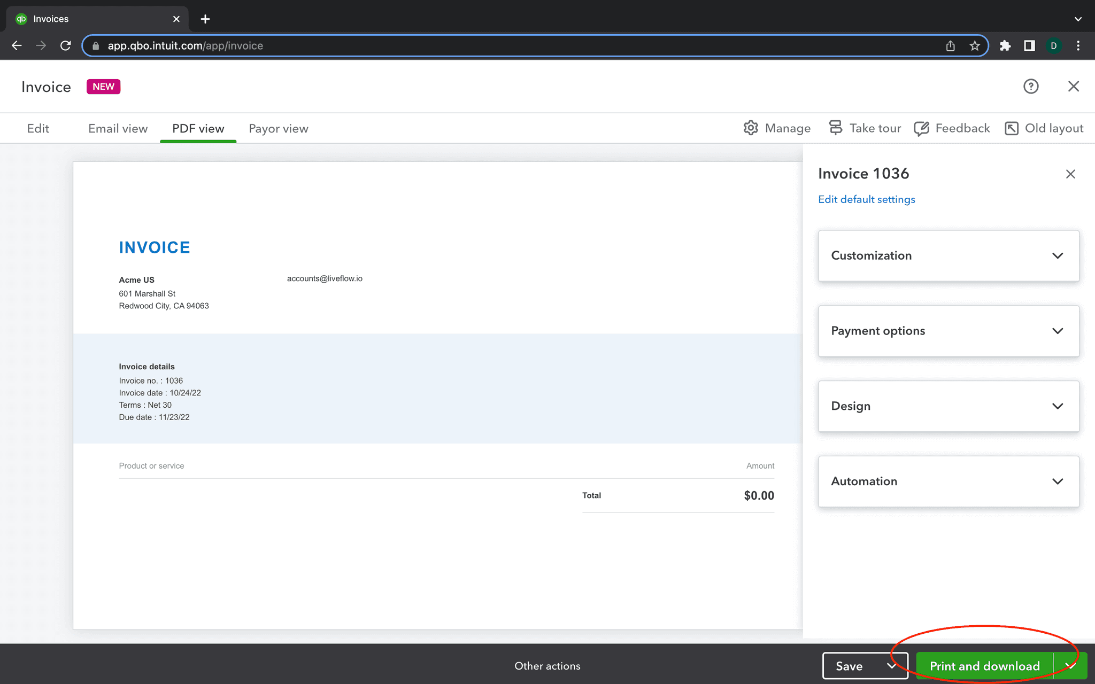Open the Feedback icon
1095x684 pixels.
coord(921,128)
